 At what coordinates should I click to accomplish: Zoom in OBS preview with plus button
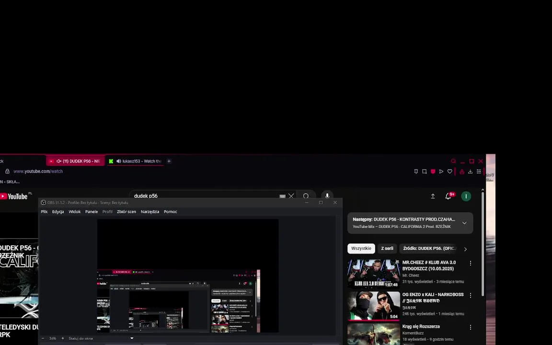point(63,338)
